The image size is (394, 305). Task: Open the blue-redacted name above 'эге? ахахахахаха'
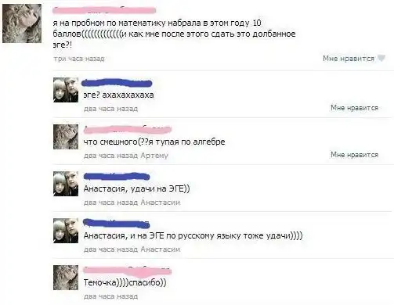(x=117, y=83)
